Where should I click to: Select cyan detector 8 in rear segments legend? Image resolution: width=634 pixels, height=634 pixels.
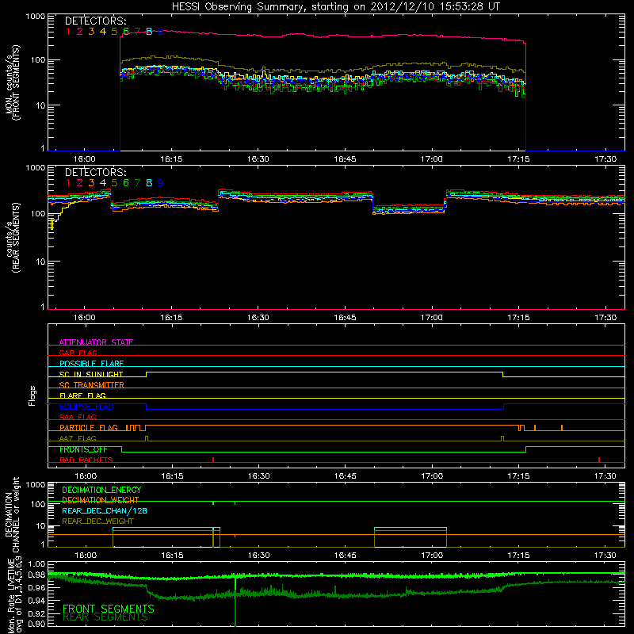[x=149, y=183]
